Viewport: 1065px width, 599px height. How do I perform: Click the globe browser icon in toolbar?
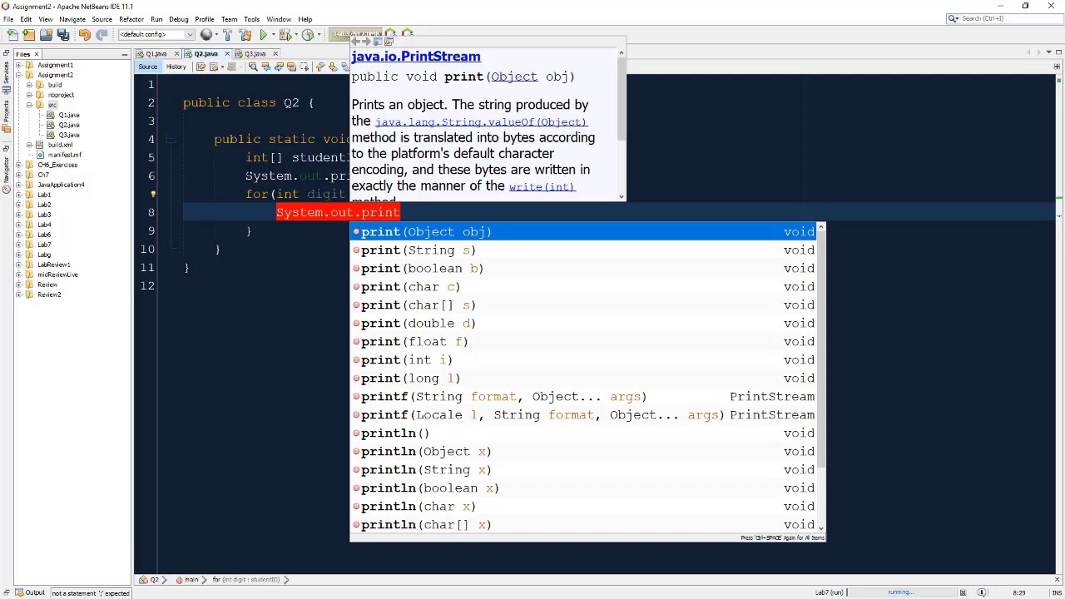point(206,35)
